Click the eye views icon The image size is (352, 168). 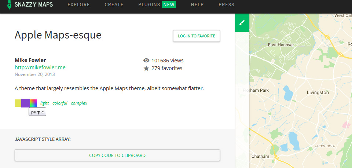[x=146, y=61]
